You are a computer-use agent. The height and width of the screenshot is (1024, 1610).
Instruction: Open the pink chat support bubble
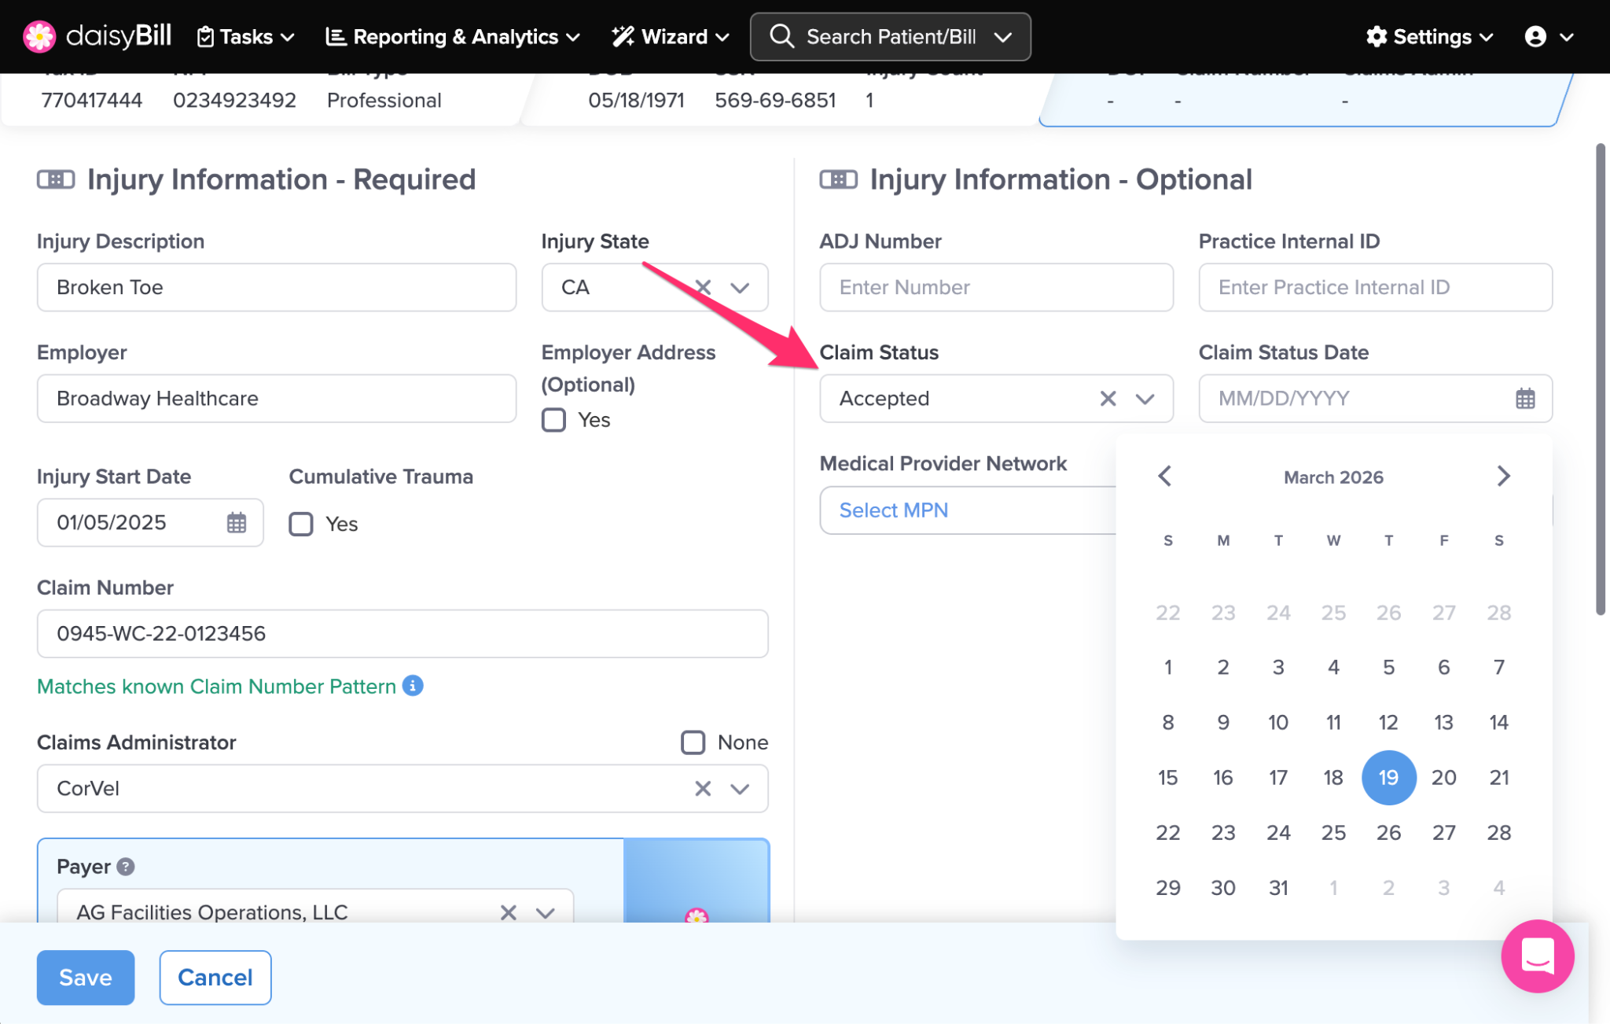pos(1537,956)
